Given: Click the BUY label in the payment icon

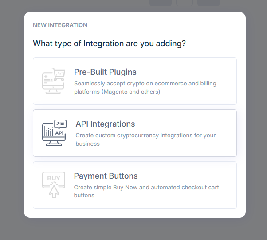Looking at the screenshot, I should click(x=54, y=178).
